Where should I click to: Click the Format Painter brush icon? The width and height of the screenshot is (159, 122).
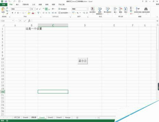(x=7, y=13)
